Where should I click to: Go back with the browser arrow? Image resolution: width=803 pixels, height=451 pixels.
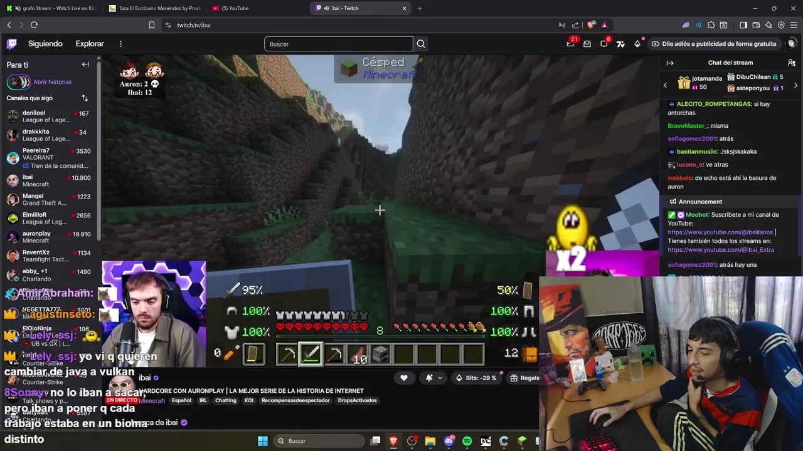point(9,25)
